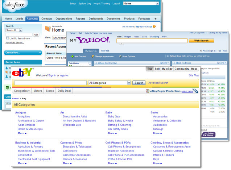The width and height of the screenshot is (231, 170).
Task: Open the Opportunities tab in Salesforce
Action: 64,19
